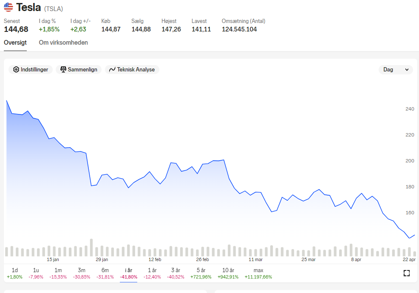The image size is (419, 293).
Task: Click the 26 feb date label
Action: [202, 259]
